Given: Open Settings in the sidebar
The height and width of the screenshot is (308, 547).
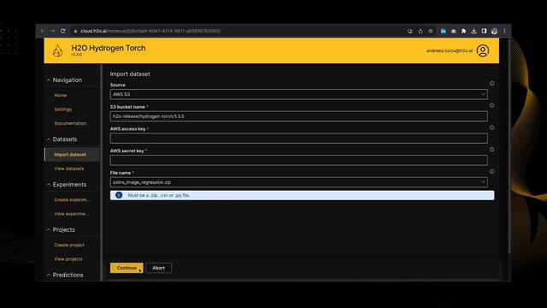Looking at the screenshot, I should 62,110.
